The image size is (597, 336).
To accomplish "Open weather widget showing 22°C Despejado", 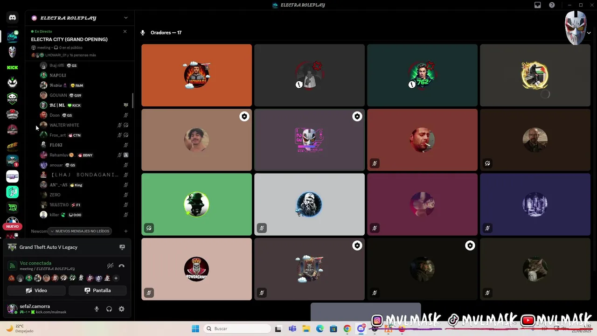I will coord(20,329).
